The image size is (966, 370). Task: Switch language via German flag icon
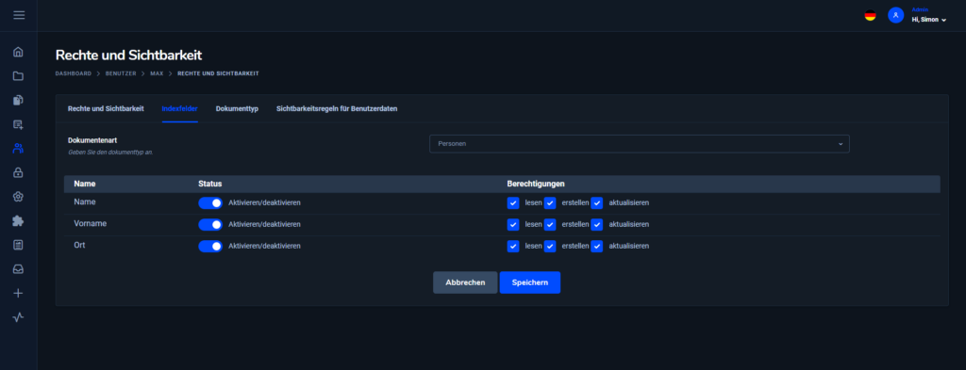pos(870,15)
